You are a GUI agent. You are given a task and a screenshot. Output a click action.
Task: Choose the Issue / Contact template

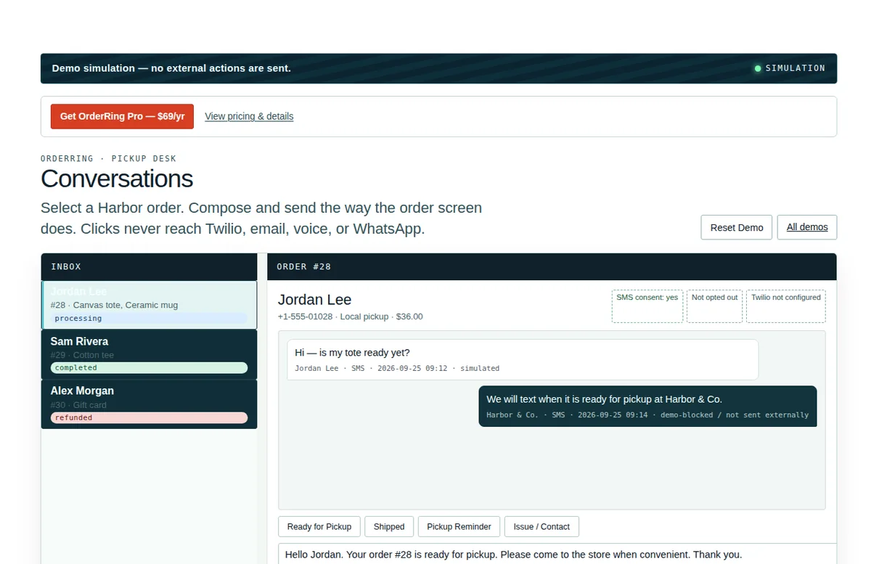click(541, 527)
